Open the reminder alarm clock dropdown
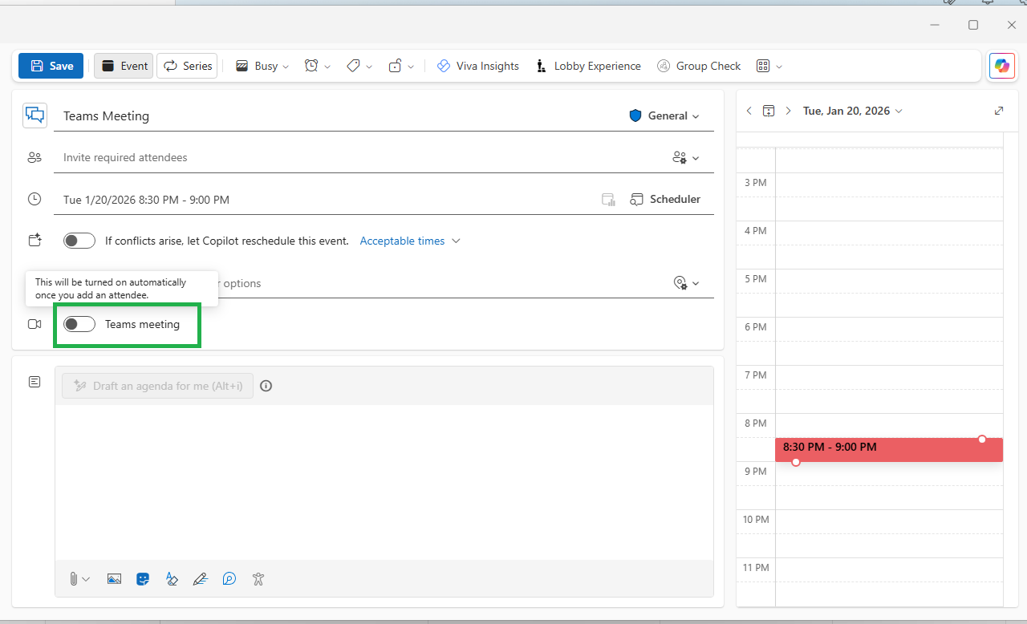 pos(318,66)
